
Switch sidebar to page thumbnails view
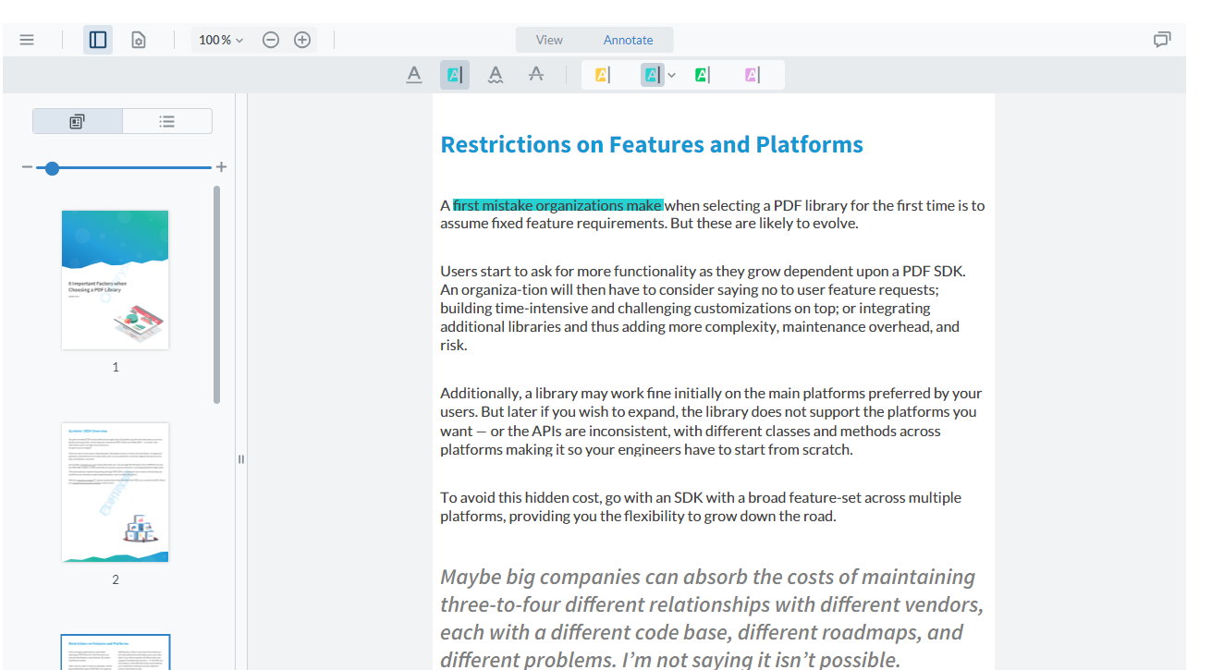77,120
